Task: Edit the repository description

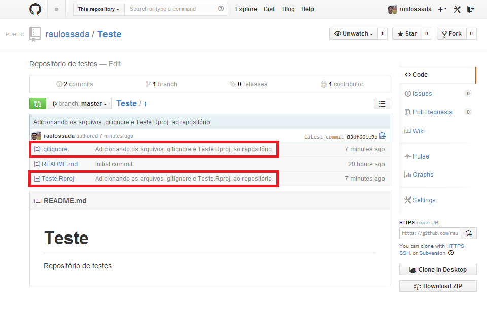Action: click(x=114, y=64)
